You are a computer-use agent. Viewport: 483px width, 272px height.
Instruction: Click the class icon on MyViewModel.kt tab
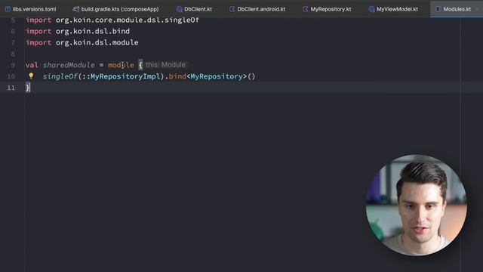pyautogui.click(x=371, y=9)
